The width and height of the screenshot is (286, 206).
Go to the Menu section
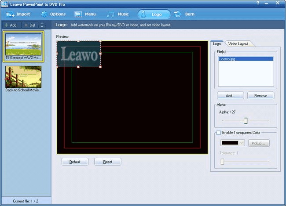coord(85,14)
